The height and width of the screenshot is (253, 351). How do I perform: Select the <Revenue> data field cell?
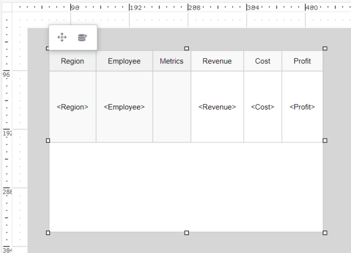(x=217, y=107)
